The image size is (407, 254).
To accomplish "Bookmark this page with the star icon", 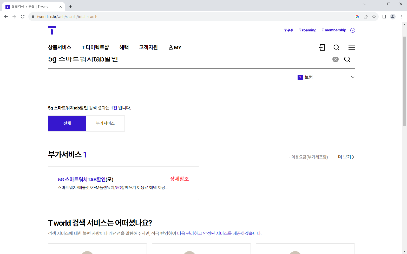I will coord(374,17).
